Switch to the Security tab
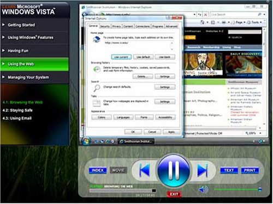The image size is (273, 204). (x=105, y=26)
